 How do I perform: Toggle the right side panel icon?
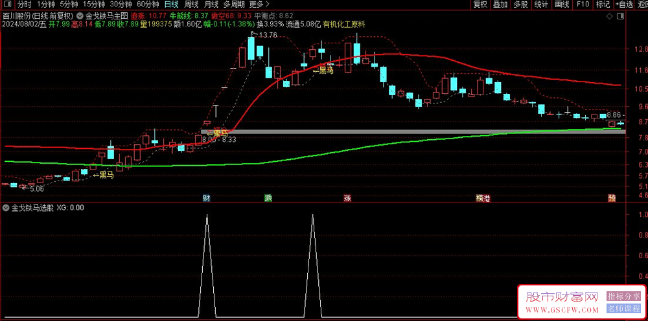[x=620, y=16]
